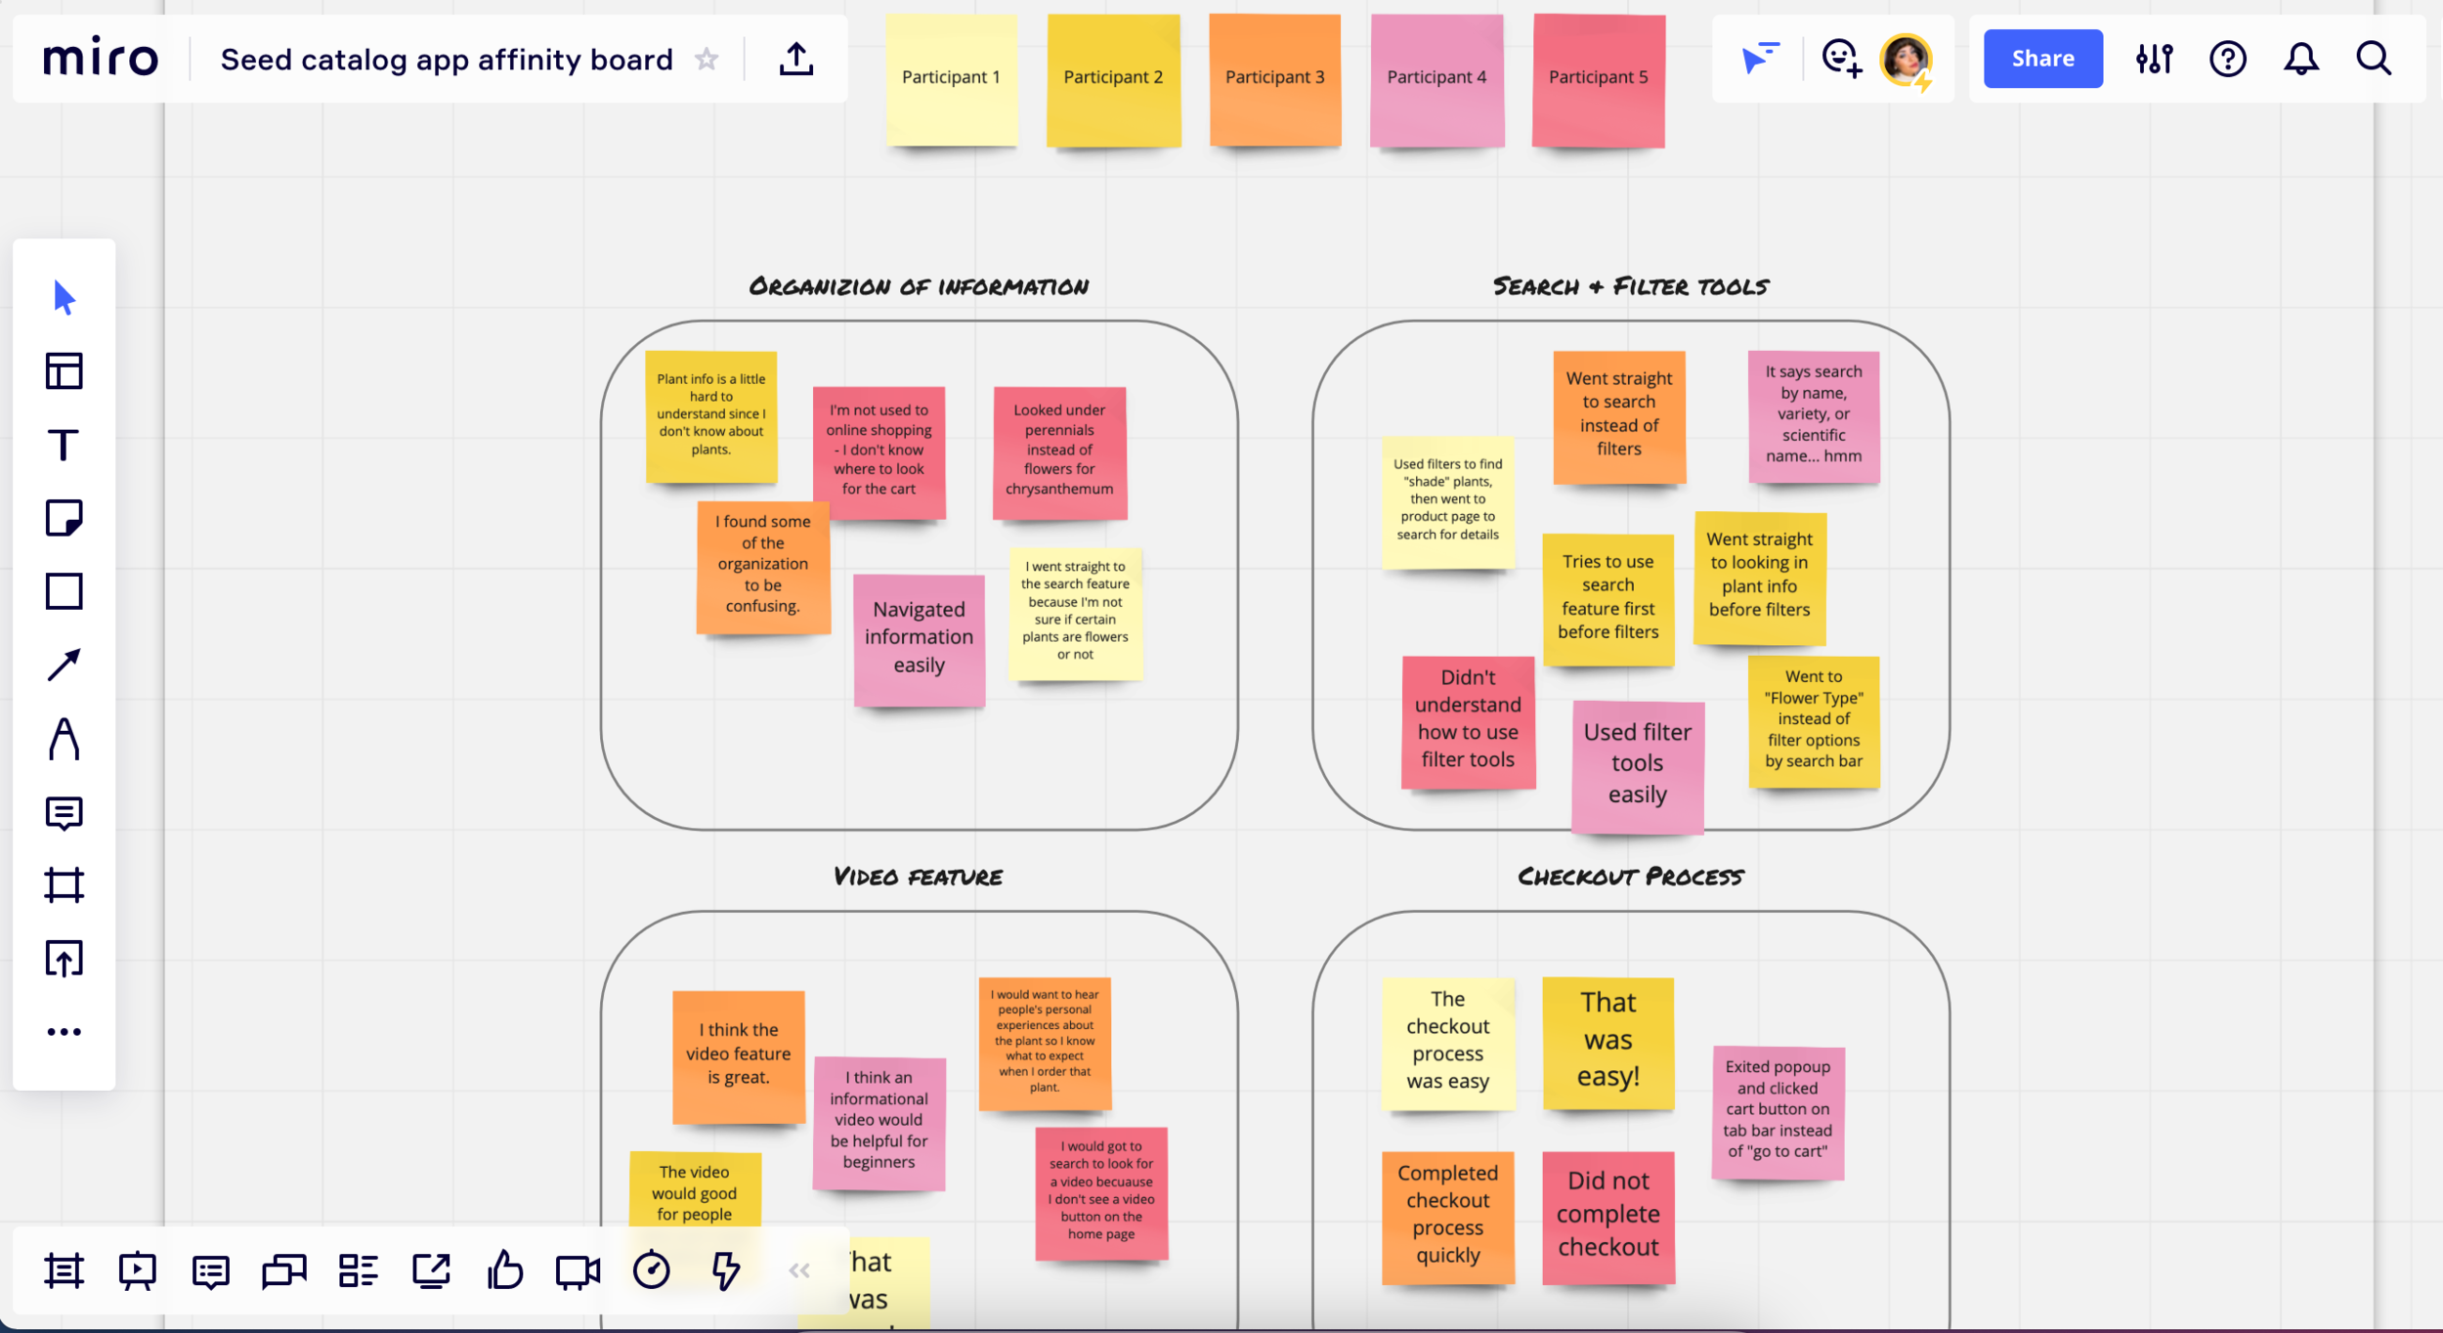
Task: Pick the connection line arrow tool
Action: click(x=64, y=666)
